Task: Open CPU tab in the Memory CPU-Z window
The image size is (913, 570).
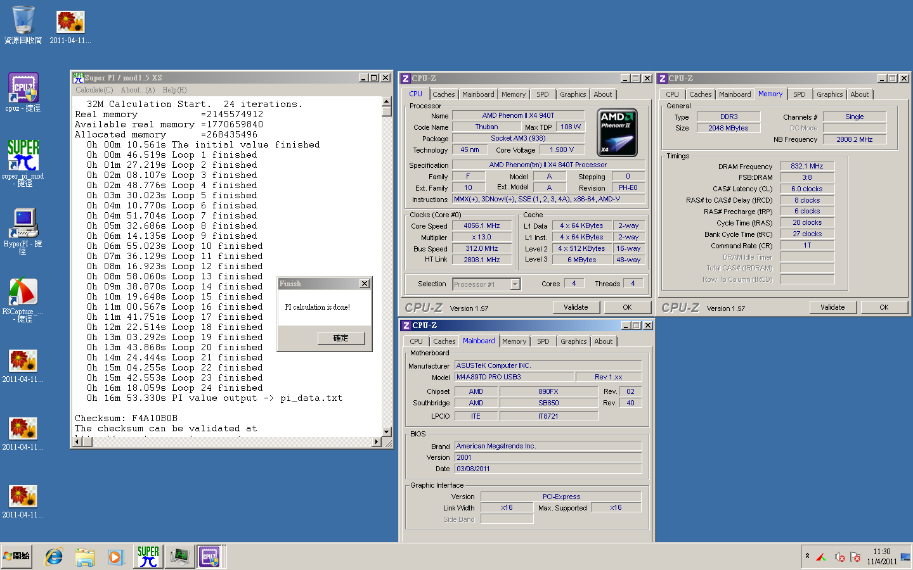Action: (x=672, y=94)
